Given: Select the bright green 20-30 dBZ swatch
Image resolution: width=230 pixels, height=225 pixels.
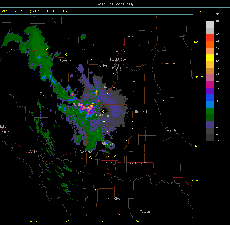Looking at the screenshot, I should pyautogui.click(x=210, y=111).
